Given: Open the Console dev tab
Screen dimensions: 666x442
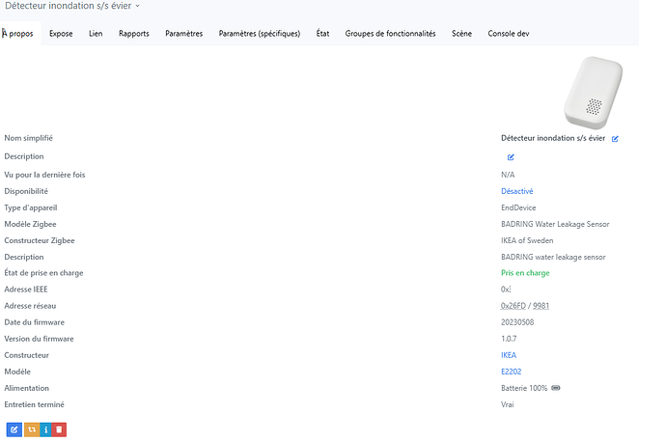Looking at the screenshot, I should tap(508, 34).
